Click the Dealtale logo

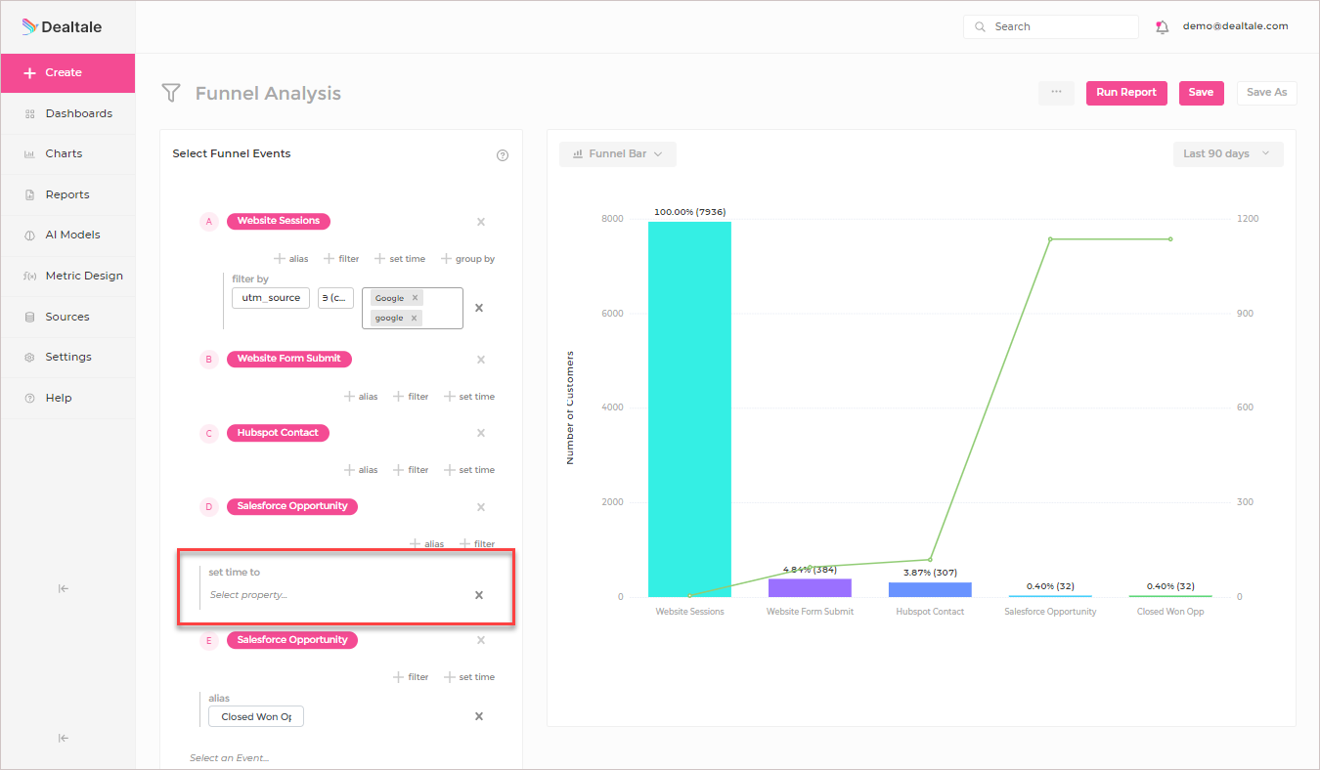(x=62, y=27)
